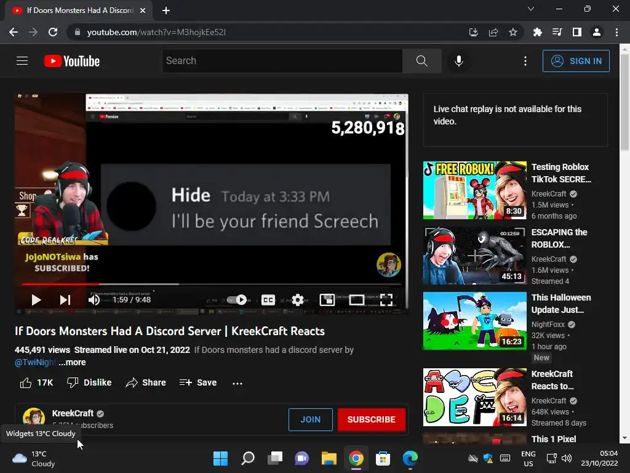Open KreekCraft channel name link
The height and width of the screenshot is (473, 630).
pyautogui.click(x=73, y=413)
